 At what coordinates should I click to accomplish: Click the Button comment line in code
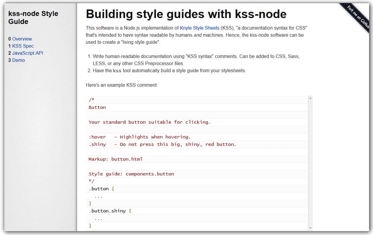point(97,107)
